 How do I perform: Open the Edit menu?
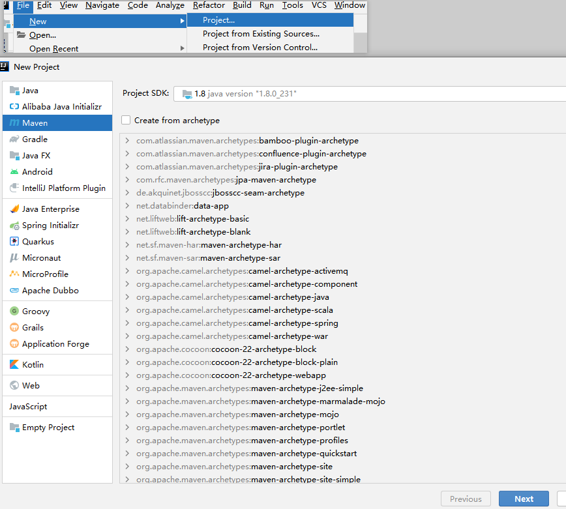point(44,5)
